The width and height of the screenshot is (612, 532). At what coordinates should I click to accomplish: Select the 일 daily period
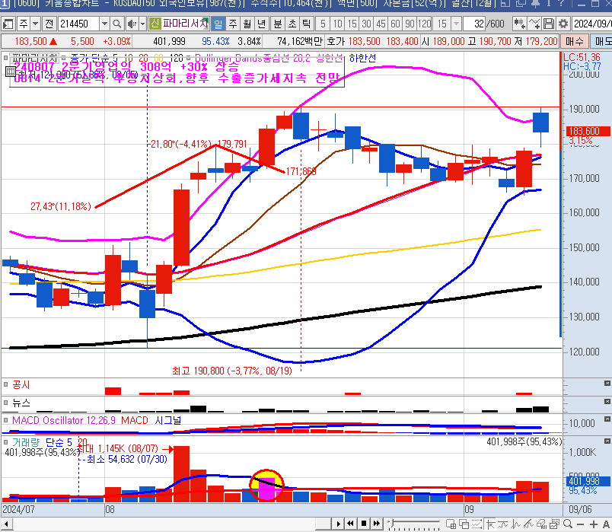click(218, 24)
